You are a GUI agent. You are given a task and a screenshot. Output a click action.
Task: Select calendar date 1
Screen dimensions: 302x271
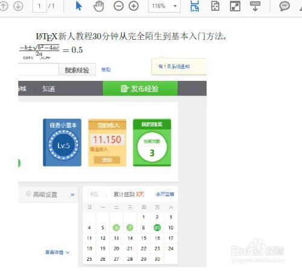[144, 217]
